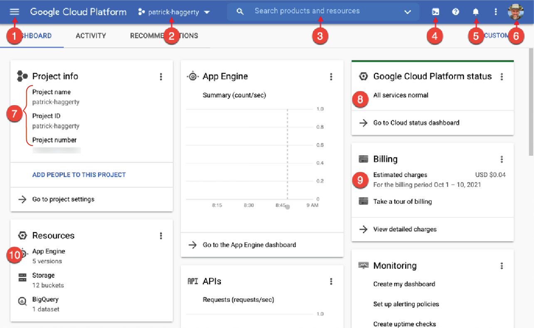
Task: Go to the Cloud status dashboard
Action: click(416, 122)
